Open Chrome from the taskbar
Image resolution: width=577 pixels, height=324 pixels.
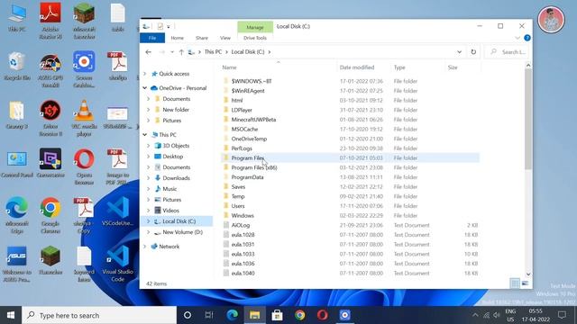[x=300, y=315]
